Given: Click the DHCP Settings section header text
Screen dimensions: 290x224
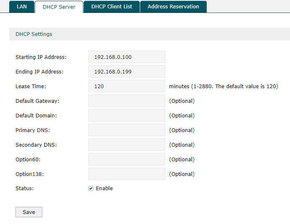Looking at the screenshot, I should tap(34, 34).
